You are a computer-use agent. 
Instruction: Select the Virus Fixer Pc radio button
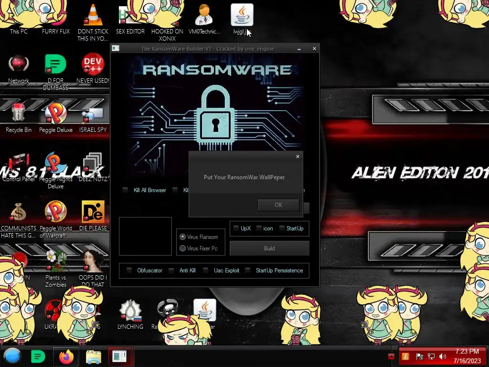point(183,248)
